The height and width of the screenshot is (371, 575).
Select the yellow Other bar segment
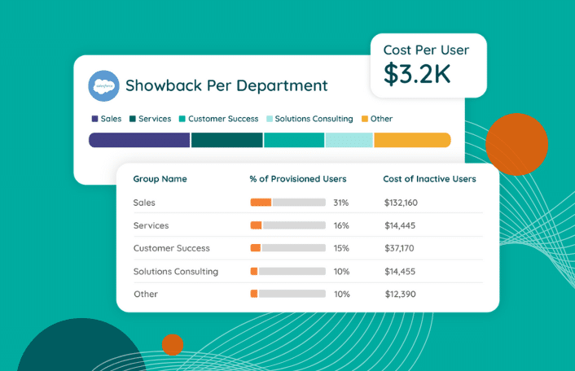[413, 140]
